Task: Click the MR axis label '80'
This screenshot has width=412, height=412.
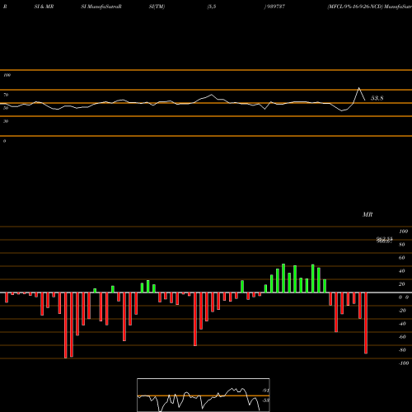Action: pos(401,245)
